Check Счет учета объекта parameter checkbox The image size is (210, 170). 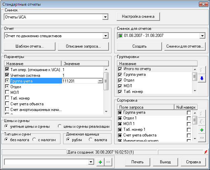tap(7, 104)
